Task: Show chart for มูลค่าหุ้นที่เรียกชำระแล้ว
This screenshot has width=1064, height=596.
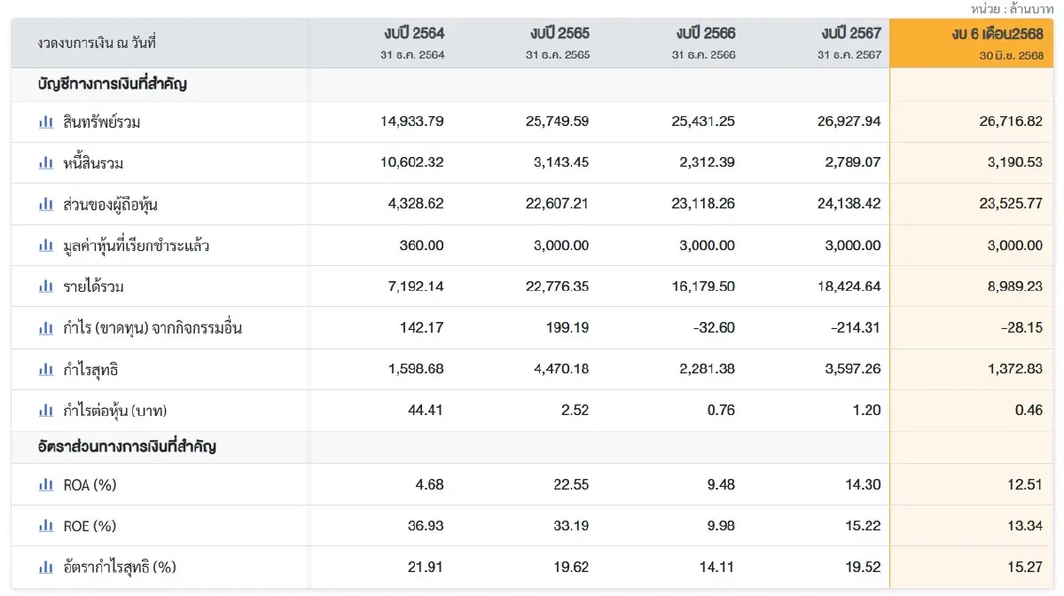Action: (x=46, y=246)
